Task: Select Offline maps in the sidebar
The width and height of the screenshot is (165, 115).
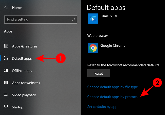Action: tap(22, 71)
